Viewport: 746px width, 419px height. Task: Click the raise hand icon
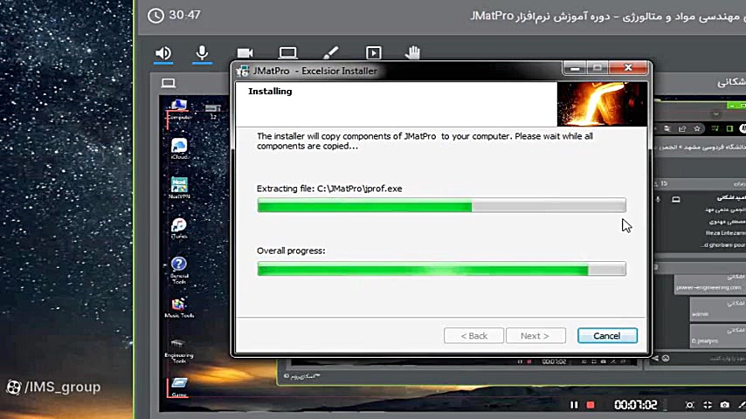tap(412, 52)
